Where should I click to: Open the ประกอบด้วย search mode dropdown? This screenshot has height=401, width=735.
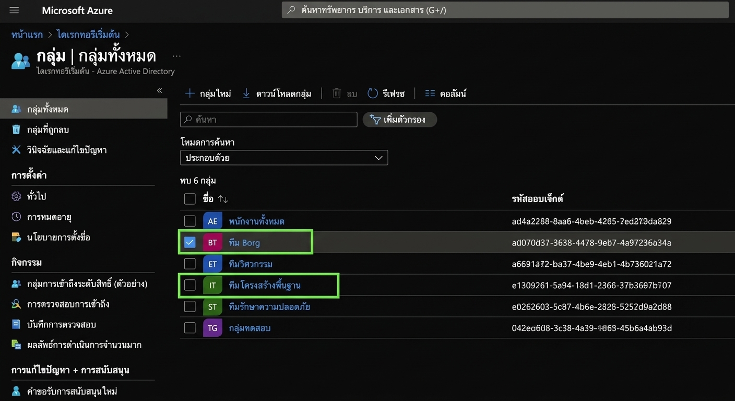tap(284, 158)
